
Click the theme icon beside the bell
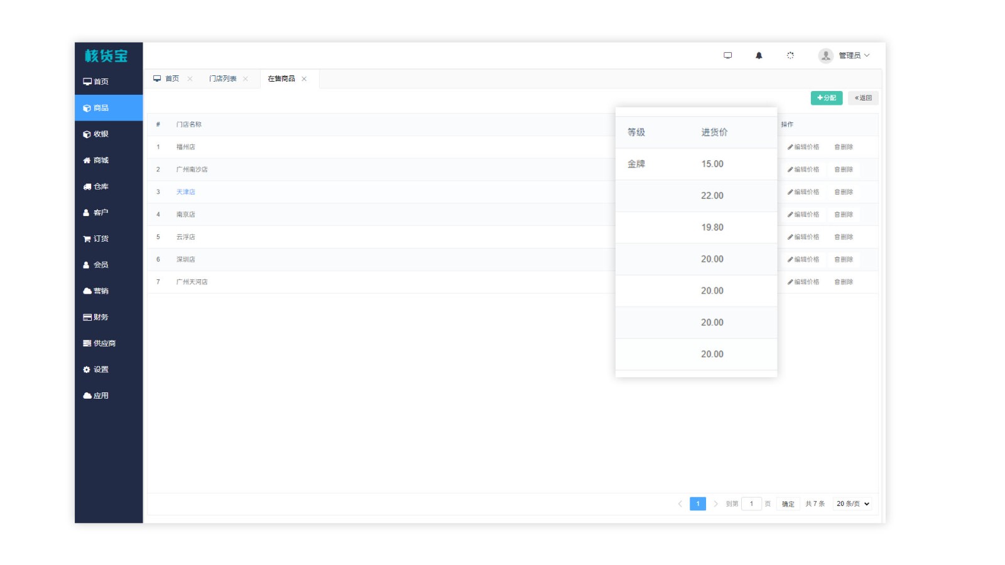[x=790, y=56]
